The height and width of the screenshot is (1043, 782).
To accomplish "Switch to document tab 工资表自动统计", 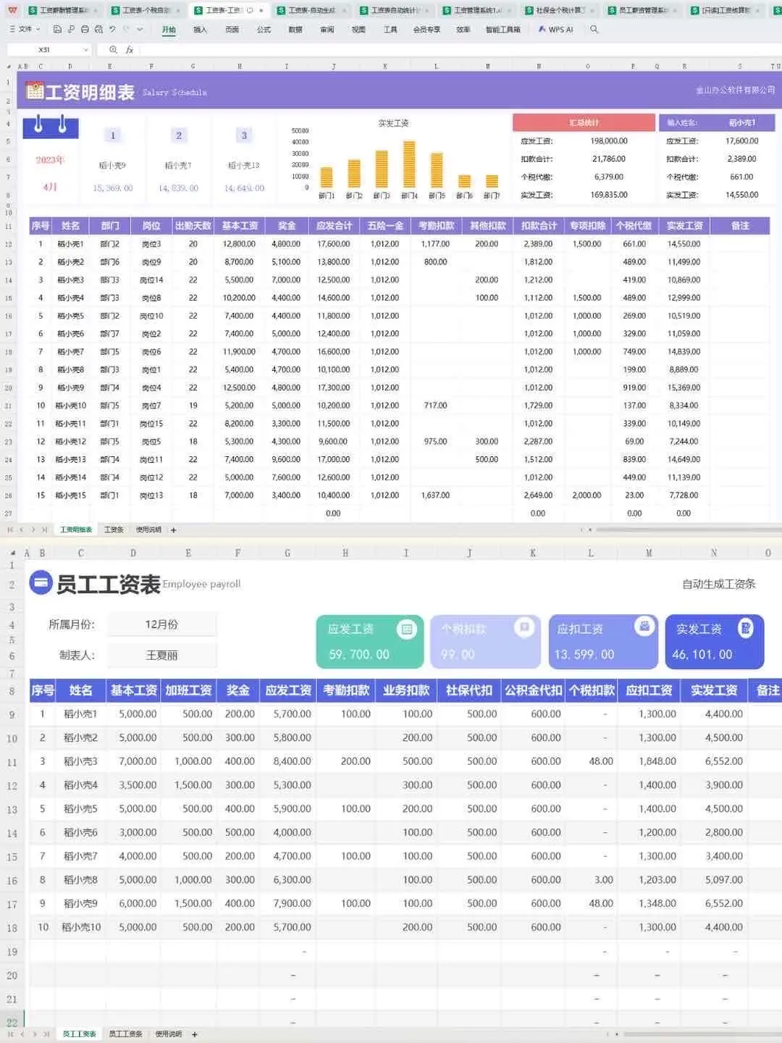I will tap(395, 10).
